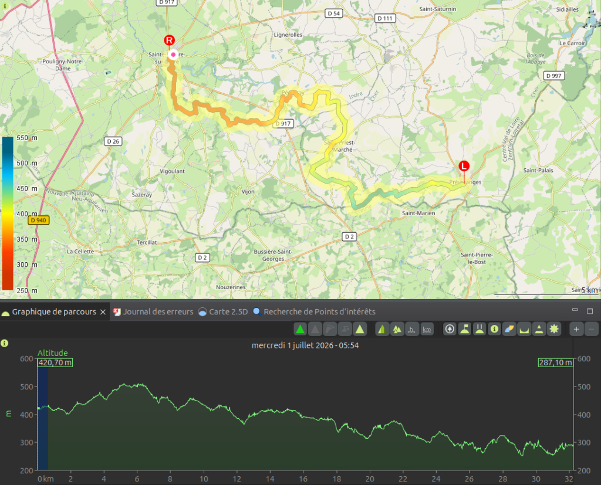Toggle the tour marker flag icon
The width and height of the screenshot is (601, 485).
[x=465, y=329]
